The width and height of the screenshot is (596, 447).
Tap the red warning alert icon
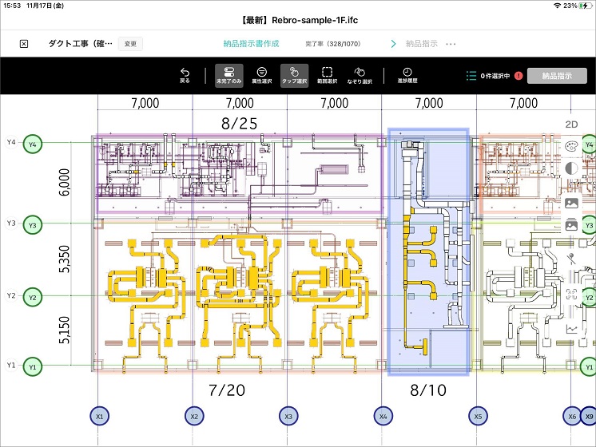(519, 76)
